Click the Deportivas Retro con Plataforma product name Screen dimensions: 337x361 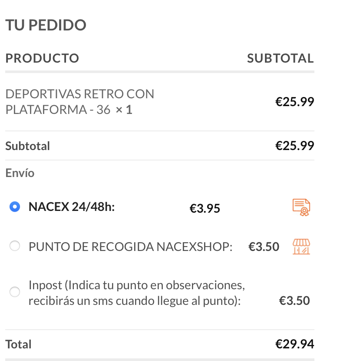pyautogui.click(x=80, y=101)
